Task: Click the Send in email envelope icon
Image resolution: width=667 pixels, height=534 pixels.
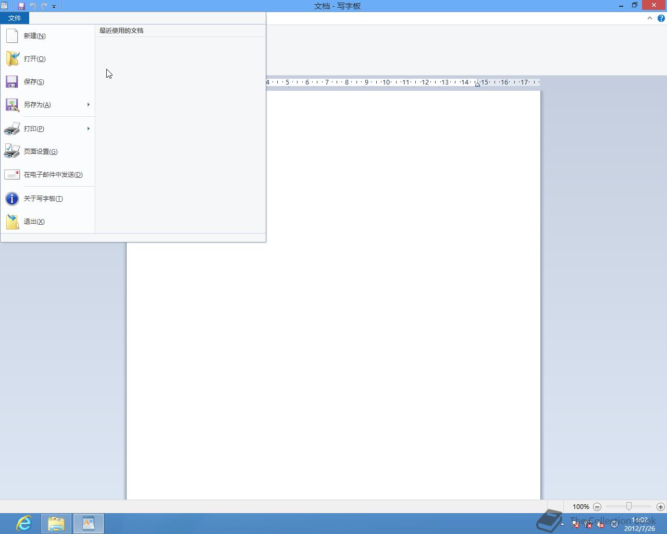Action: coord(12,175)
